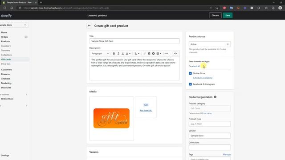This screenshot has height=160, width=285.
Task: Click into the Product type field
Action: 210,124
